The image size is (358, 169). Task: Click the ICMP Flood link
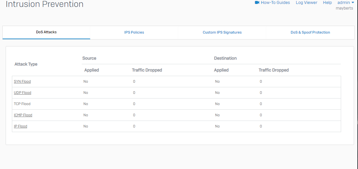23,115
